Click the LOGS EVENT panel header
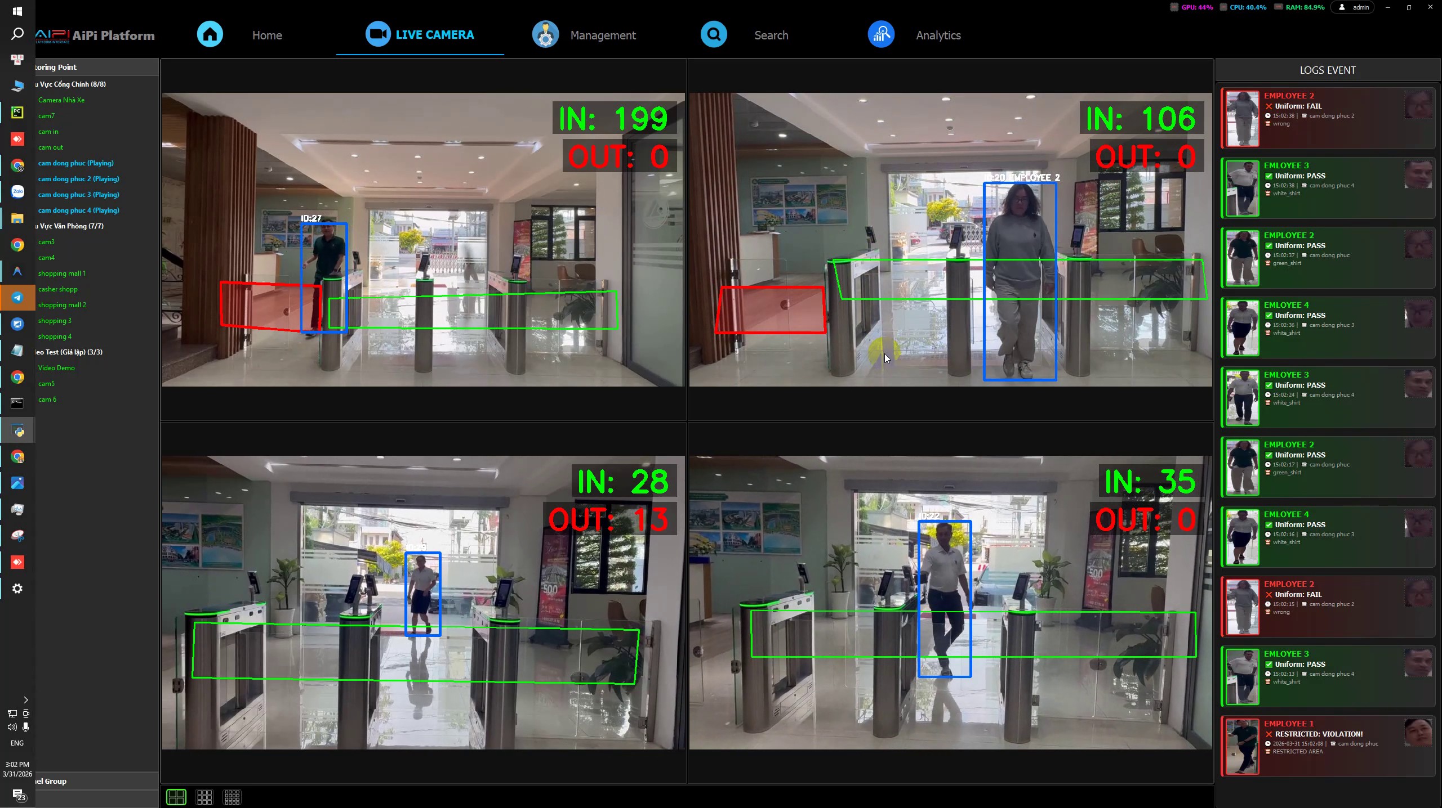This screenshot has width=1442, height=808. pyautogui.click(x=1328, y=70)
